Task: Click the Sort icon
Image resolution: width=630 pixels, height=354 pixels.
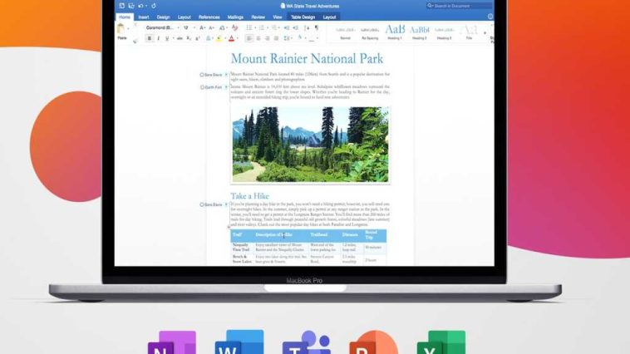Action: point(307,27)
